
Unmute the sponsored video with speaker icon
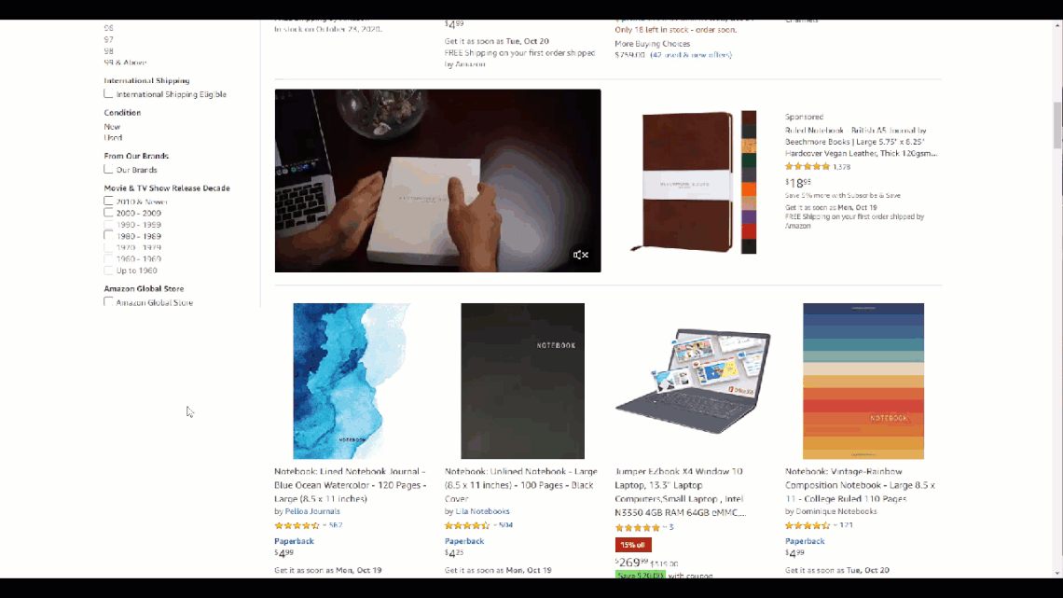580,255
